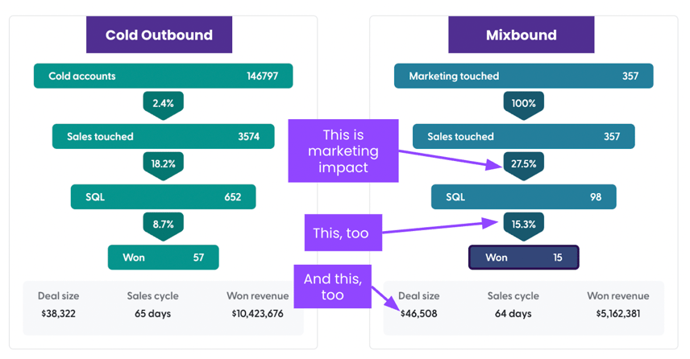Screen dimensions: 690x359
Task: Click the 27.5% conversion badge
Action: click(x=523, y=163)
